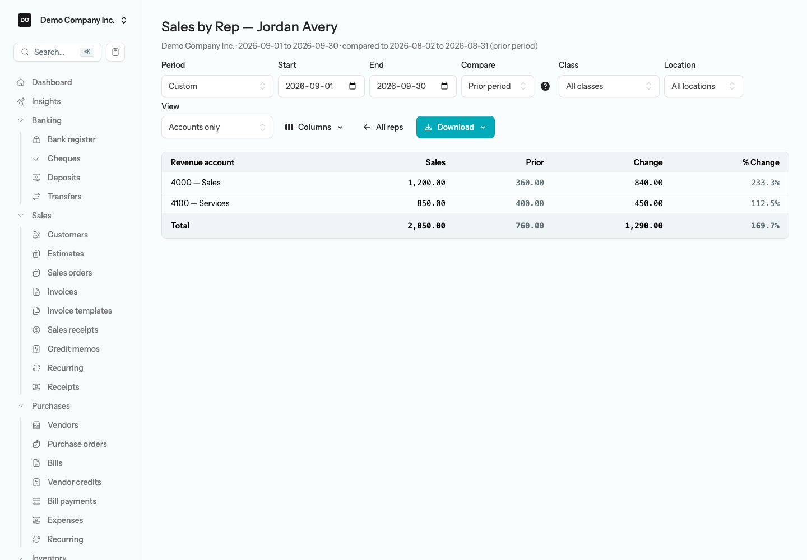Screen dimensions: 807x560
Task: Open Invoice templates link
Action: (x=80, y=311)
